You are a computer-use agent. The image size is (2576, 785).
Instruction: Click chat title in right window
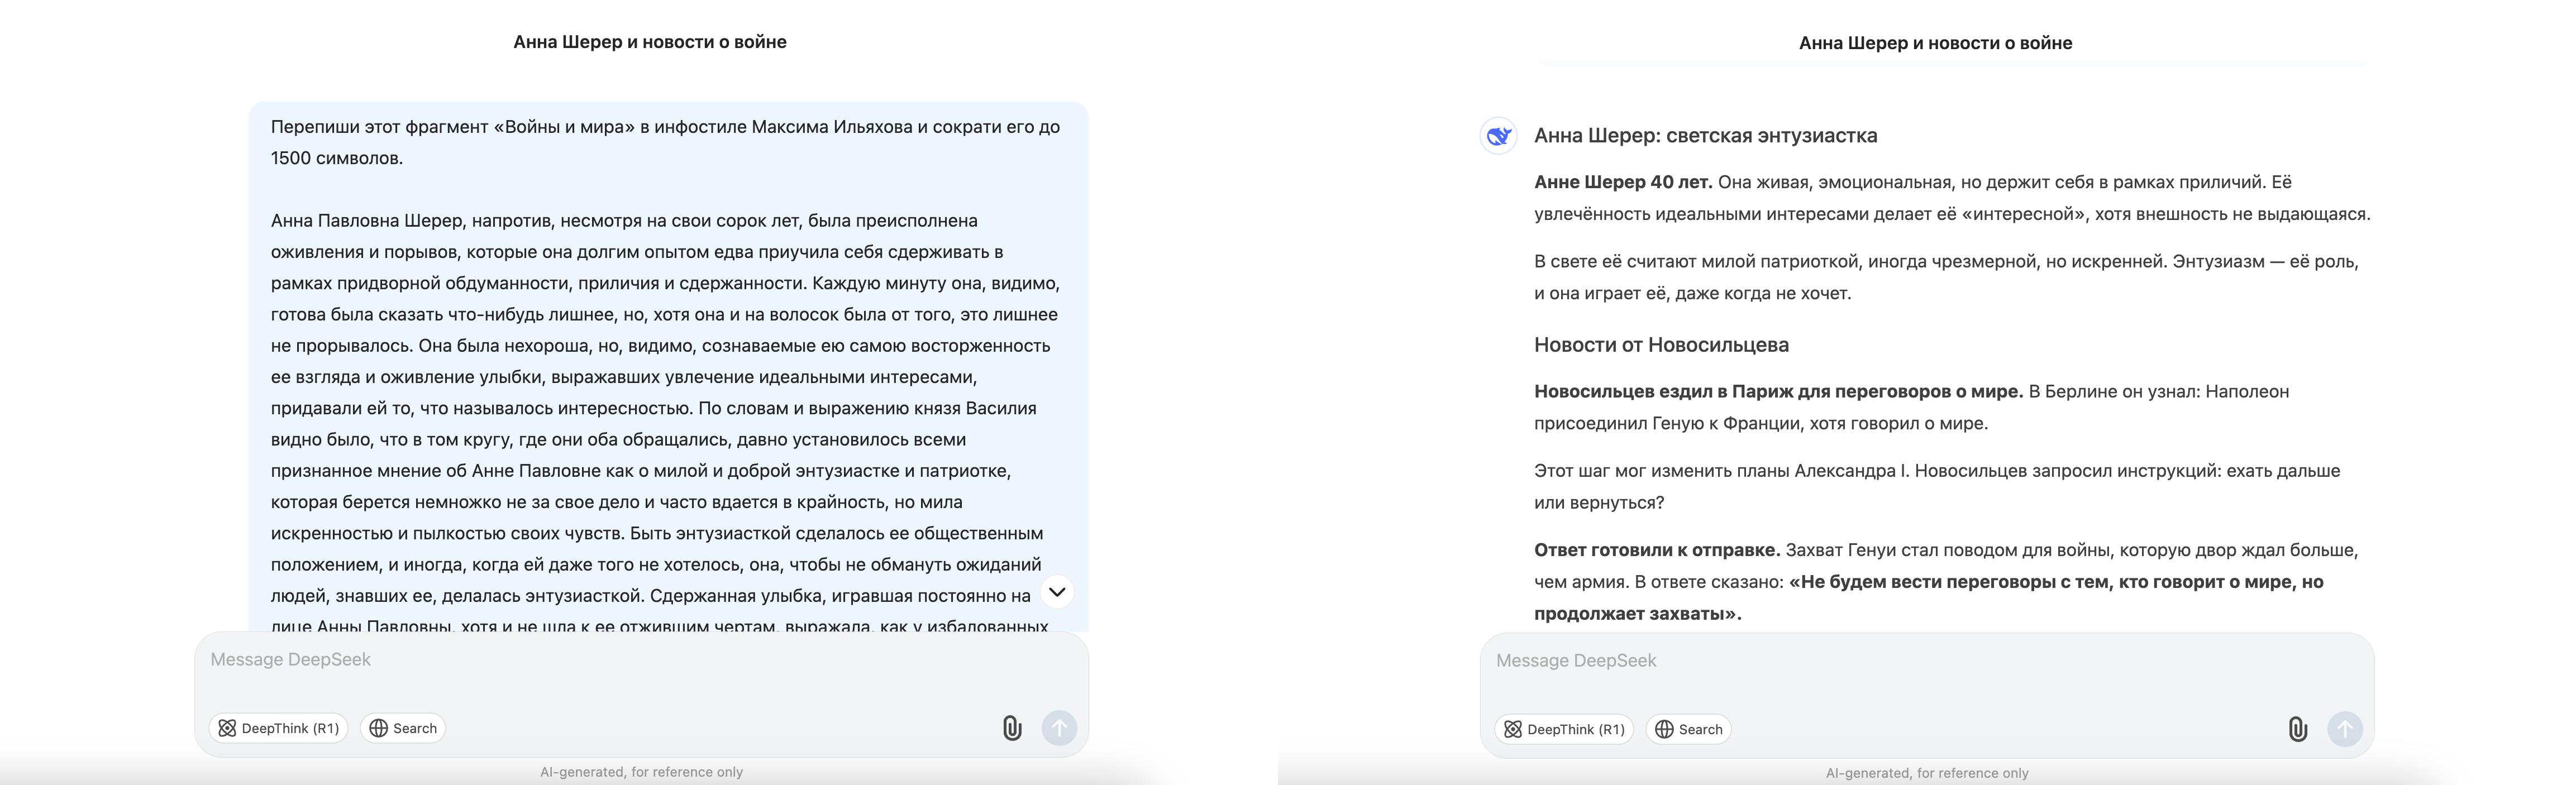point(1936,43)
